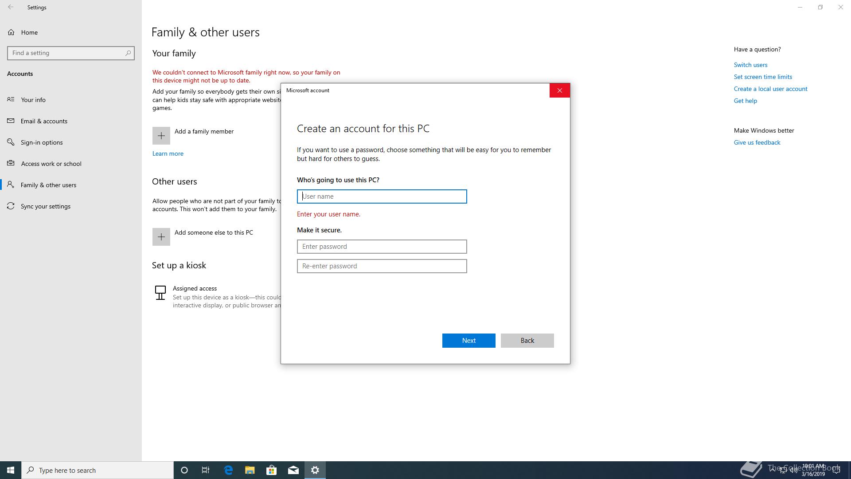Image resolution: width=851 pixels, height=479 pixels.
Task: Click the search magnifier in Find a setting
Action: [128, 53]
